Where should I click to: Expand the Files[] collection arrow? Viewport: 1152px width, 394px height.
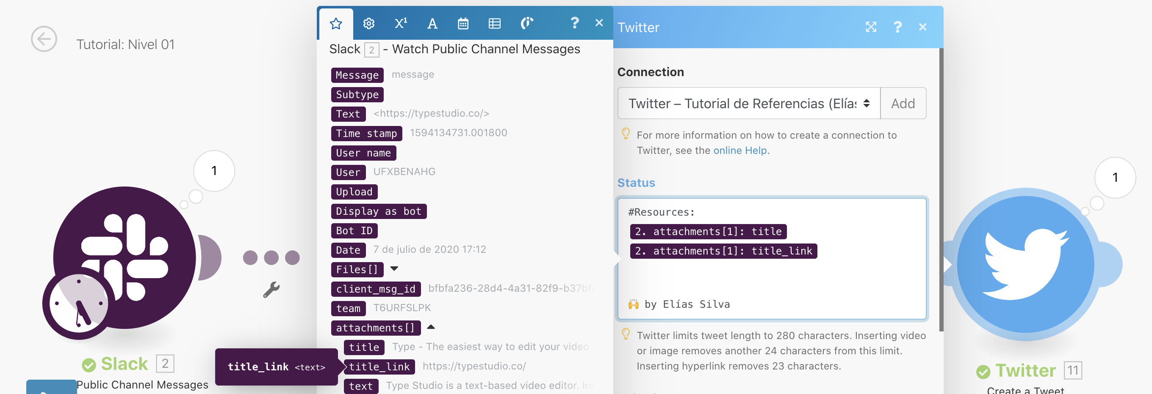click(394, 268)
